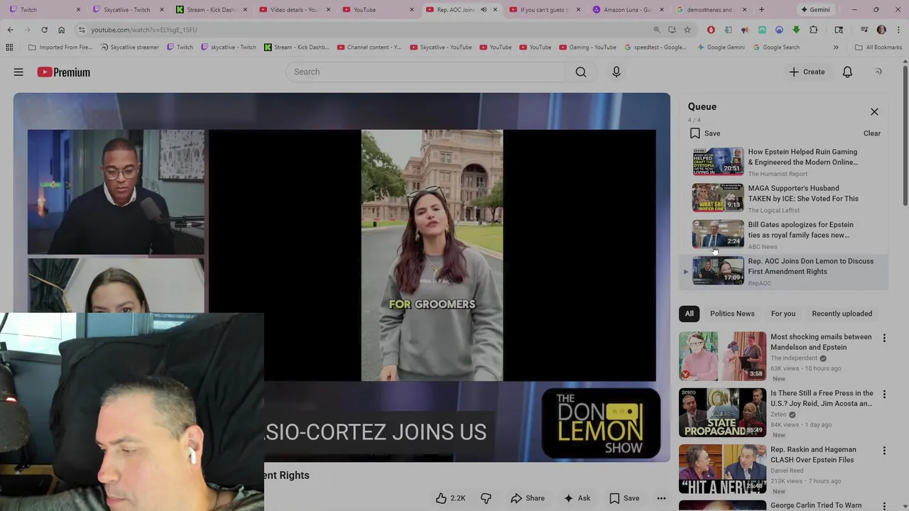Click install app icon in address bar
909x511 pixels.
click(672, 30)
